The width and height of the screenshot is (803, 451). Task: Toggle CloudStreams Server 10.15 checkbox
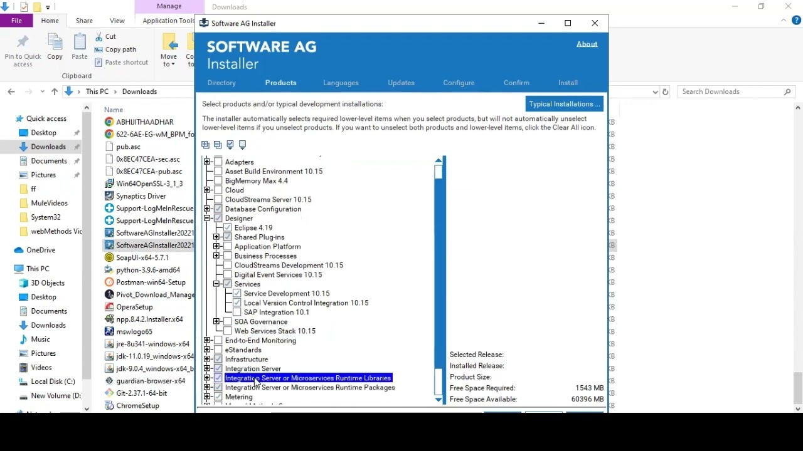218,200
